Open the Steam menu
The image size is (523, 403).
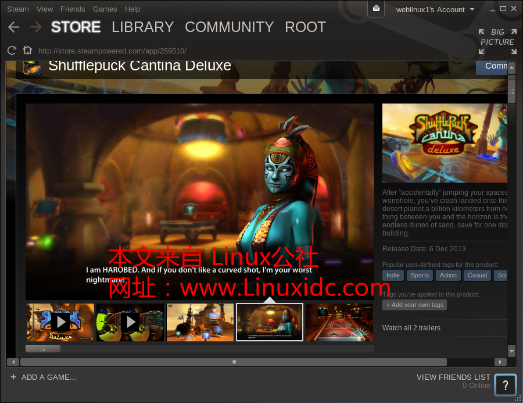[18, 9]
